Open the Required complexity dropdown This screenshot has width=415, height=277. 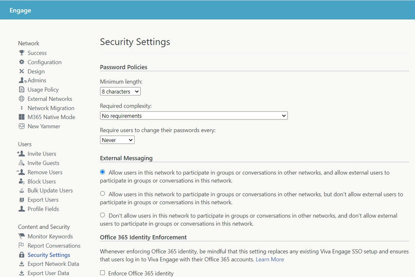194,116
